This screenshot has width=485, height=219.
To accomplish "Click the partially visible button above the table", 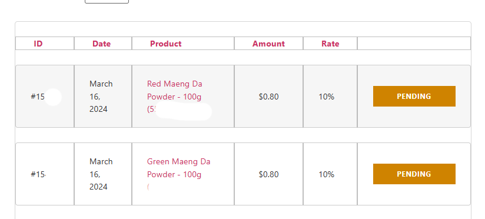I will point(107,2).
